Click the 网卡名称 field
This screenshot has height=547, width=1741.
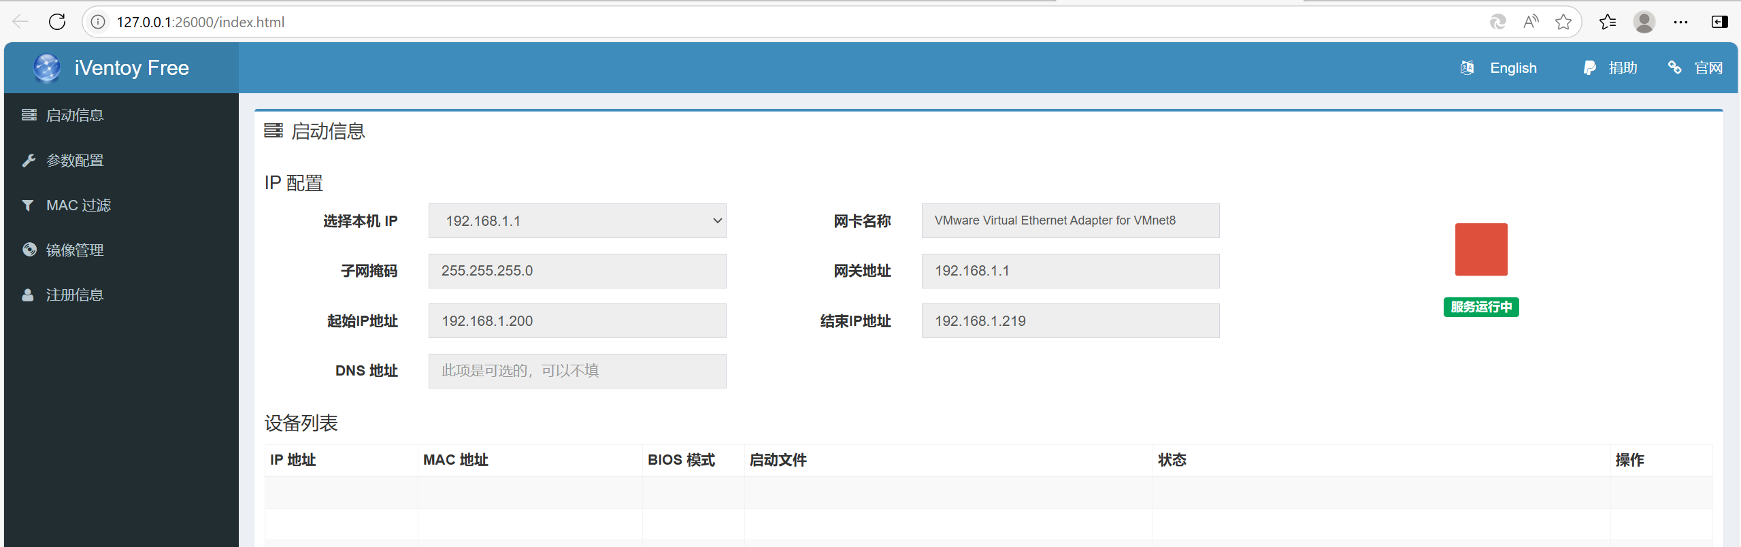tap(1070, 221)
